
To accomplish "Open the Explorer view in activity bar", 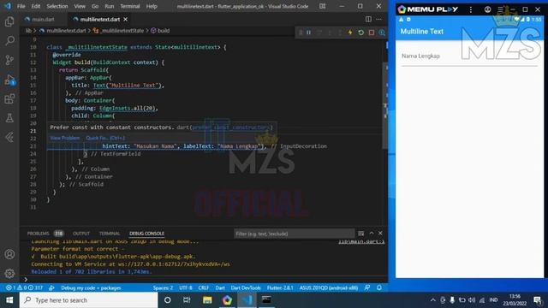I will pyautogui.click(x=9, y=21).
